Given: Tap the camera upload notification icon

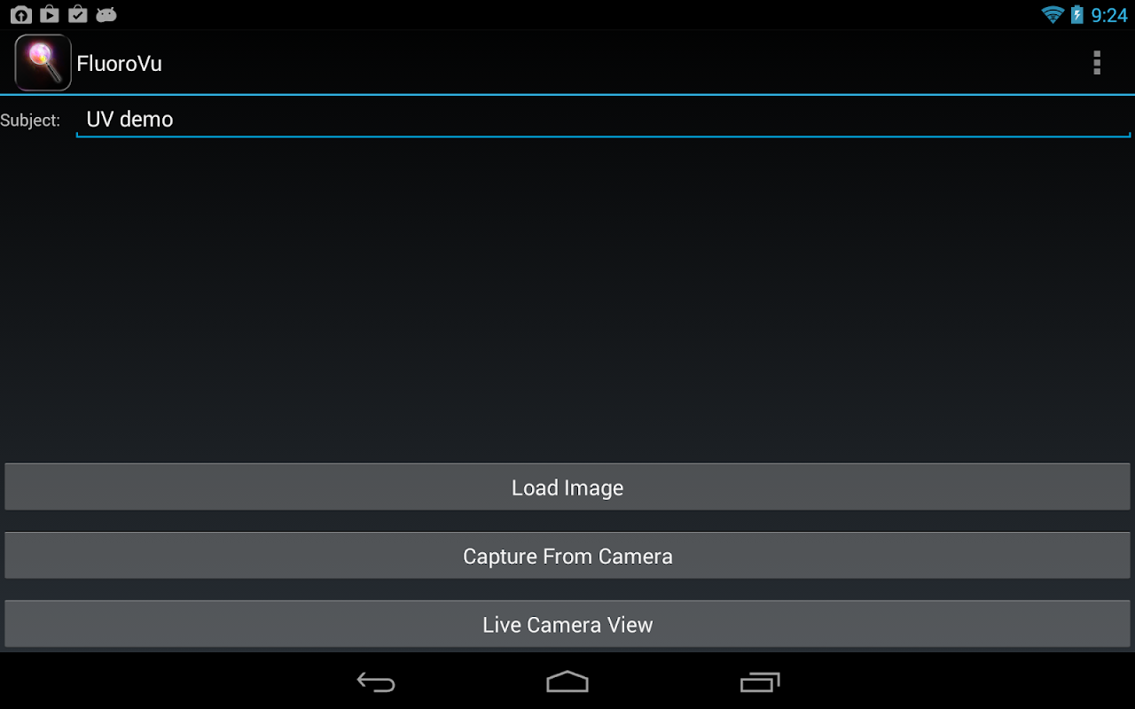Looking at the screenshot, I should click(20, 14).
